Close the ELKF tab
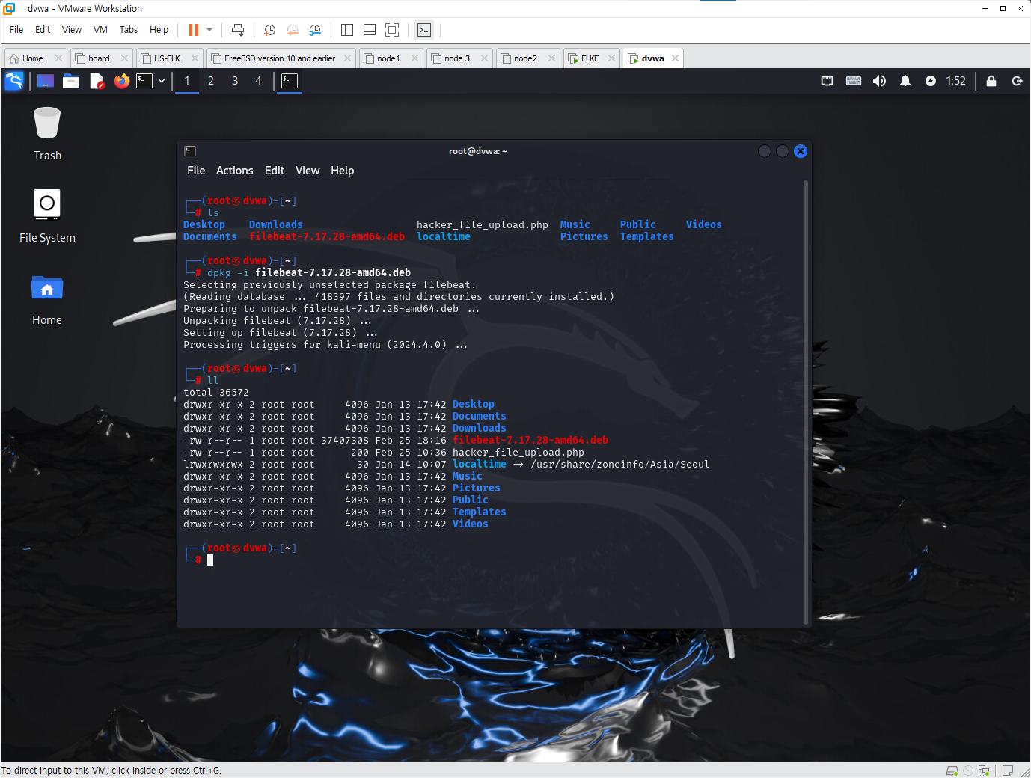1031x778 pixels. (611, 58)
